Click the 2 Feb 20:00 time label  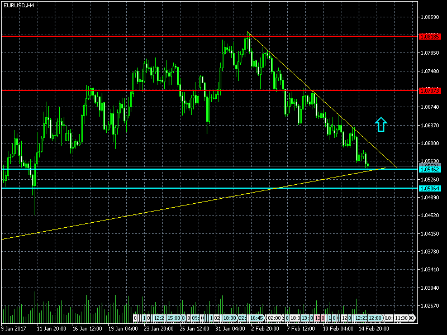[265, 329]
